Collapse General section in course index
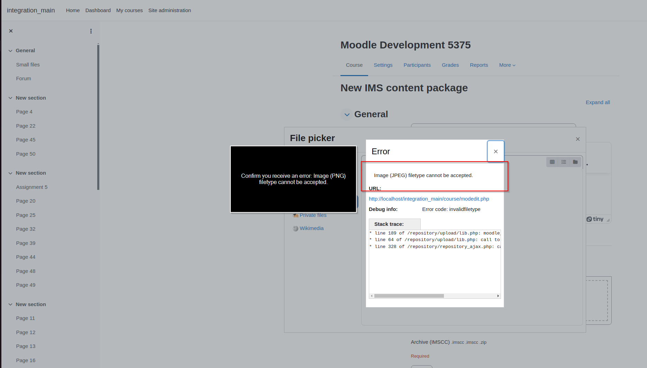The height and width of the screenshot is (368, 647). point(10,50)
